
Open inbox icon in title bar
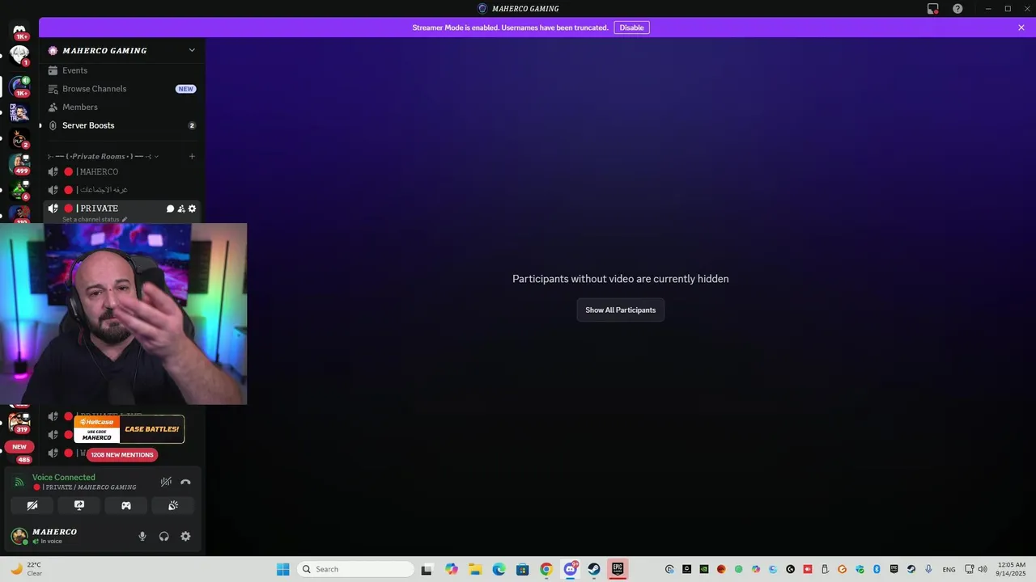933,9
